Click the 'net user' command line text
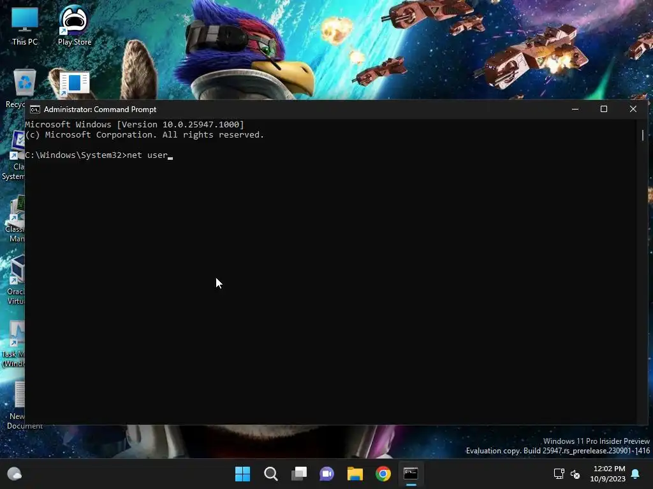Image resolution: width=653 pixels, height=489 pixels. [147, 155]
